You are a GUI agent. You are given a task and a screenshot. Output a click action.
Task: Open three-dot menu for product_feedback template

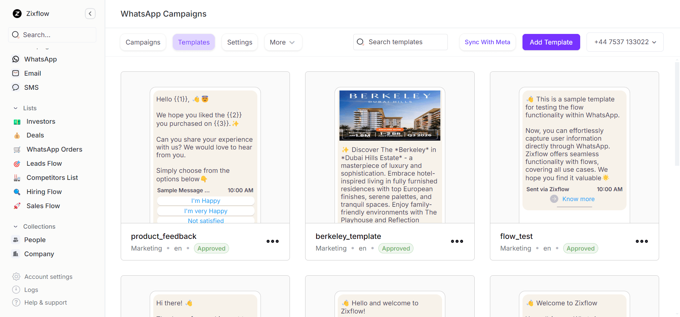click(x=272, y=241)
